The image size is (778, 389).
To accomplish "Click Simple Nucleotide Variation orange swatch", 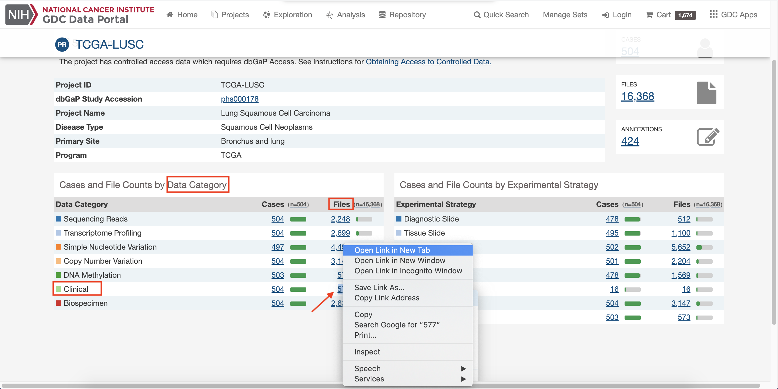I will click(58, 247).
